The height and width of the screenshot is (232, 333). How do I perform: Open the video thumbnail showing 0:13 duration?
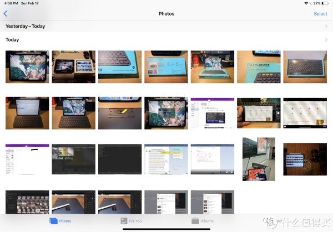pos(212,159)
